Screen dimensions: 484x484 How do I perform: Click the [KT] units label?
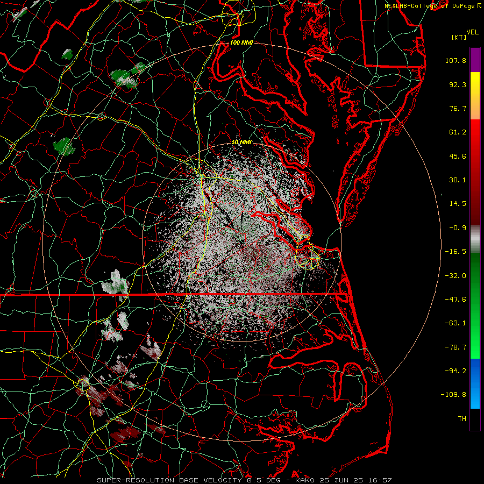(x=459, y=37)
